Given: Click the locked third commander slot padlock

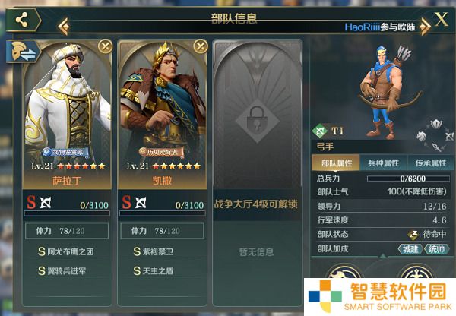Looking at the screenshot, I should click(x=258, y=121).
